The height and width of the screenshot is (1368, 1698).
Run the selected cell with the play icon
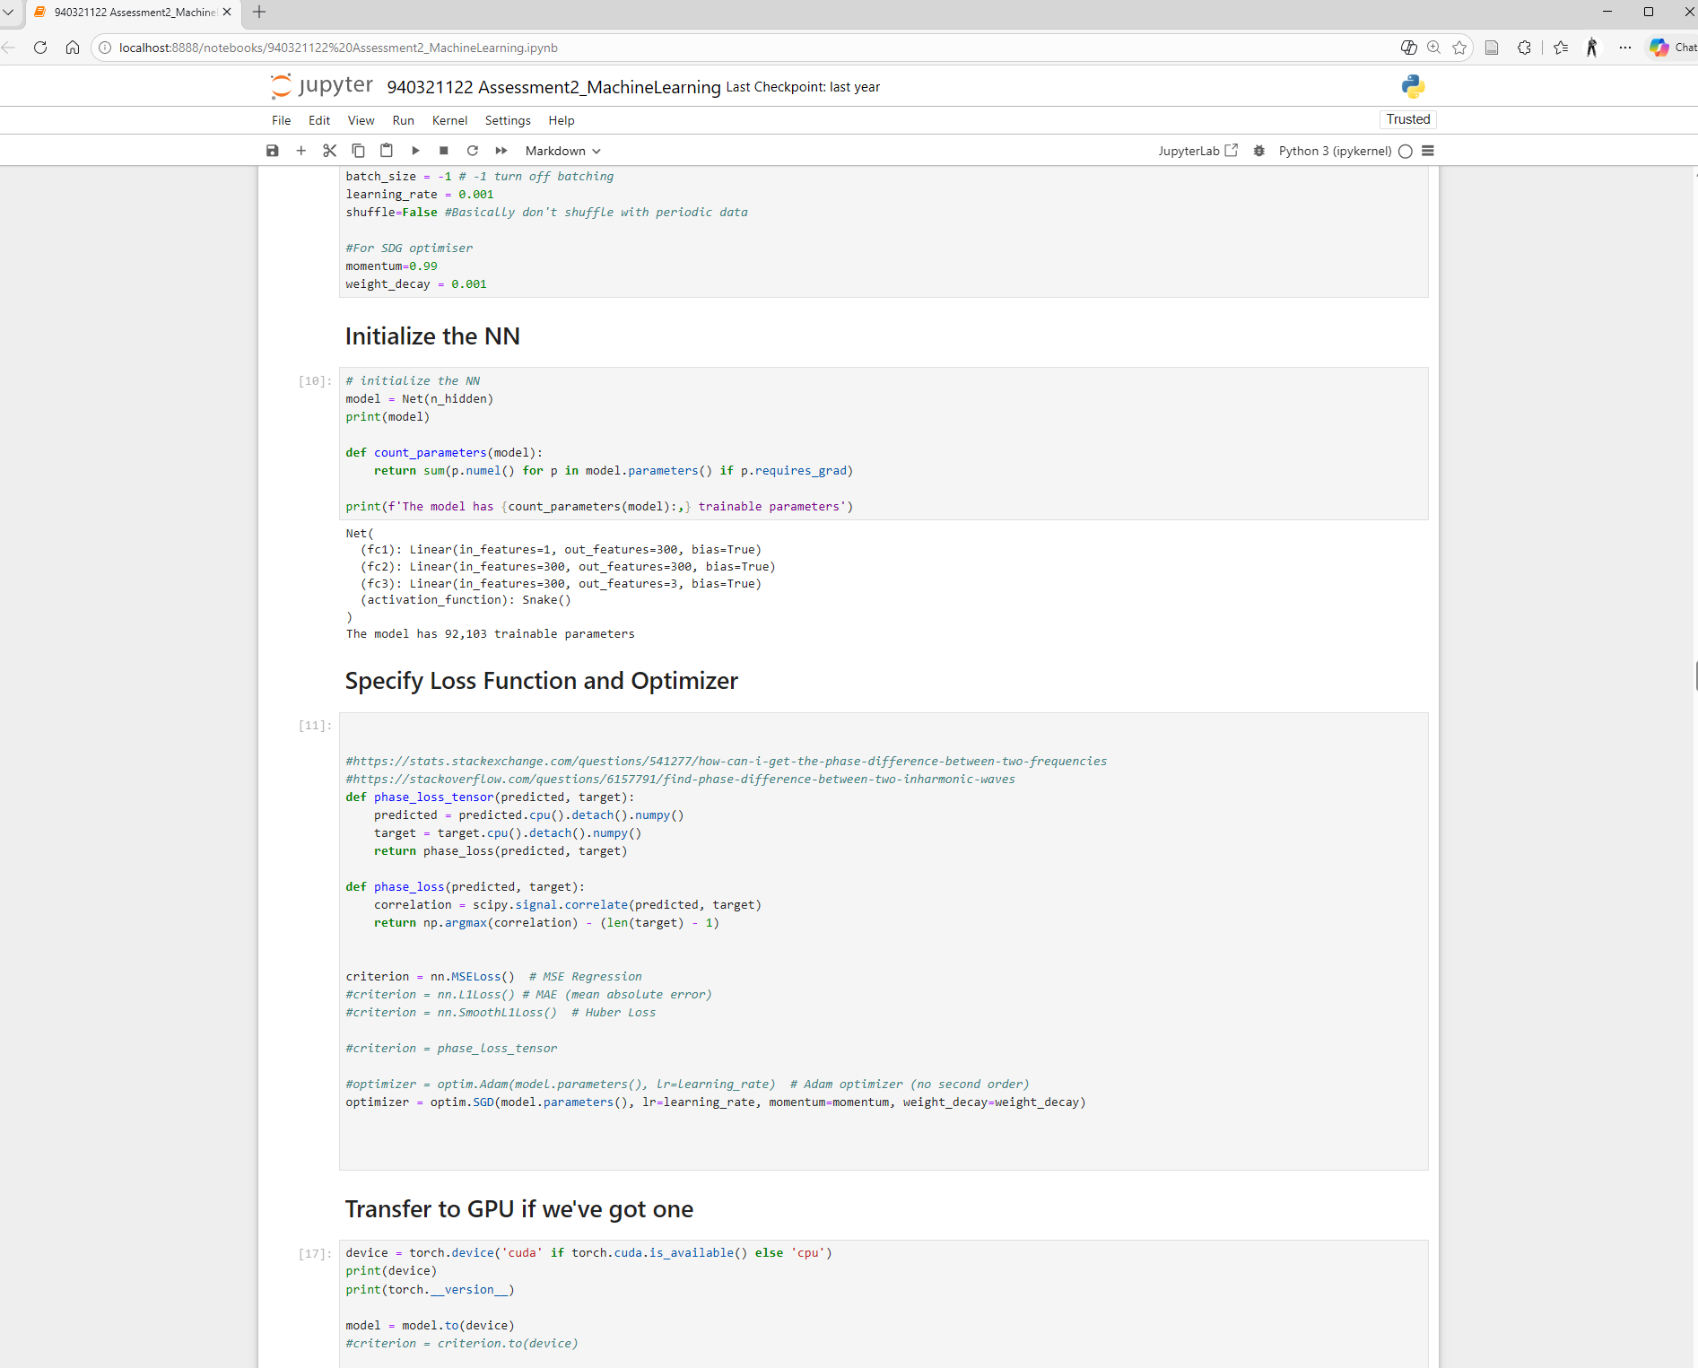415,150
